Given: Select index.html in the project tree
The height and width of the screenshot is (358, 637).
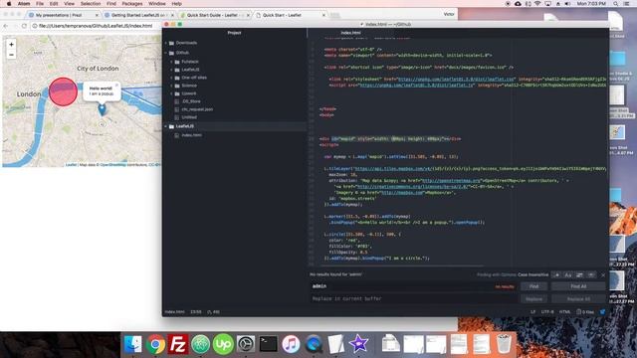Looking at the screenshot, I should coord(191,135).
